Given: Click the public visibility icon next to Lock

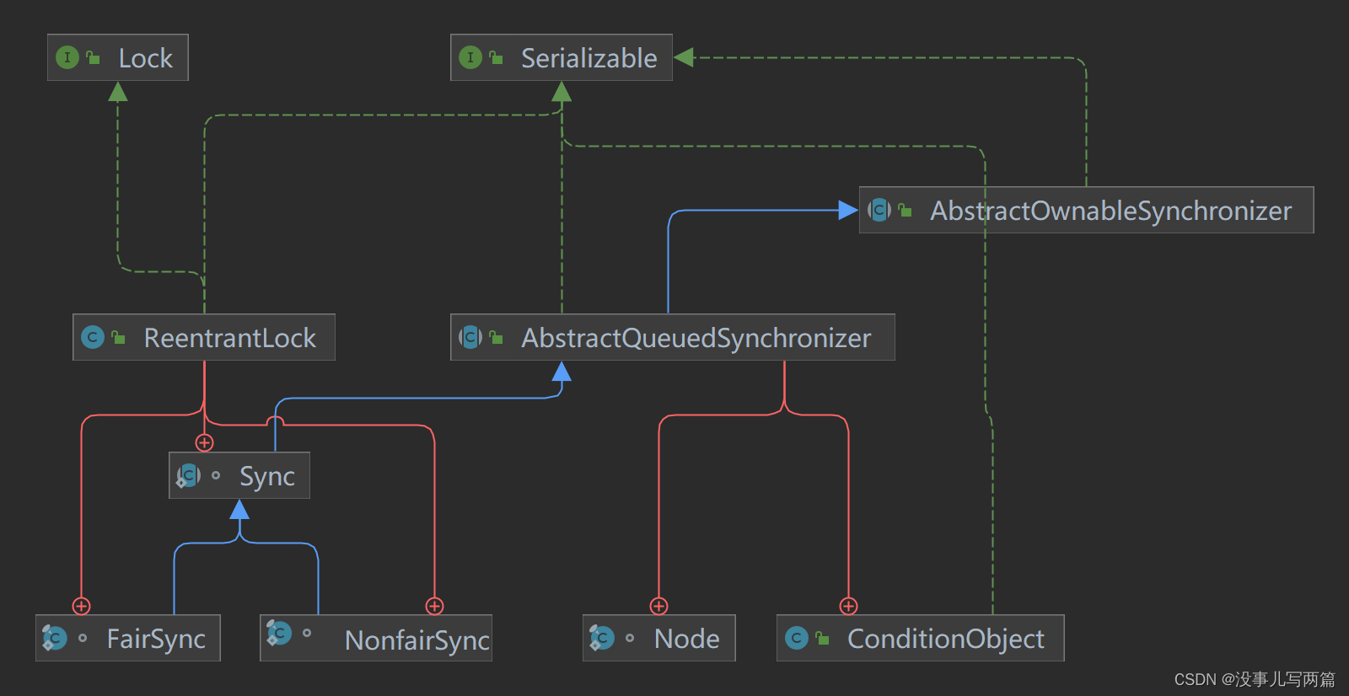Looking at the screenshot, I should (93, 57).
